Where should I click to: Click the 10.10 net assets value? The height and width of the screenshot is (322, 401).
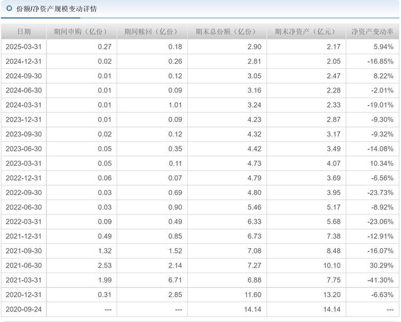[x=332, y=265]
